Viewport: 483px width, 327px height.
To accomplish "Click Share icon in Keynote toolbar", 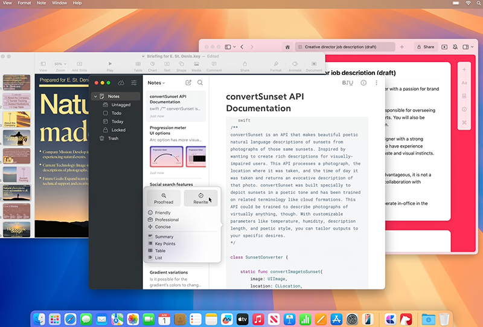I will pyautogui.click(x=245, y=64).
